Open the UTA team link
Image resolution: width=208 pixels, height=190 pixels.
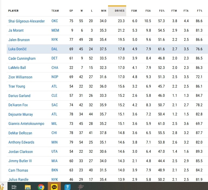point(55,152)
